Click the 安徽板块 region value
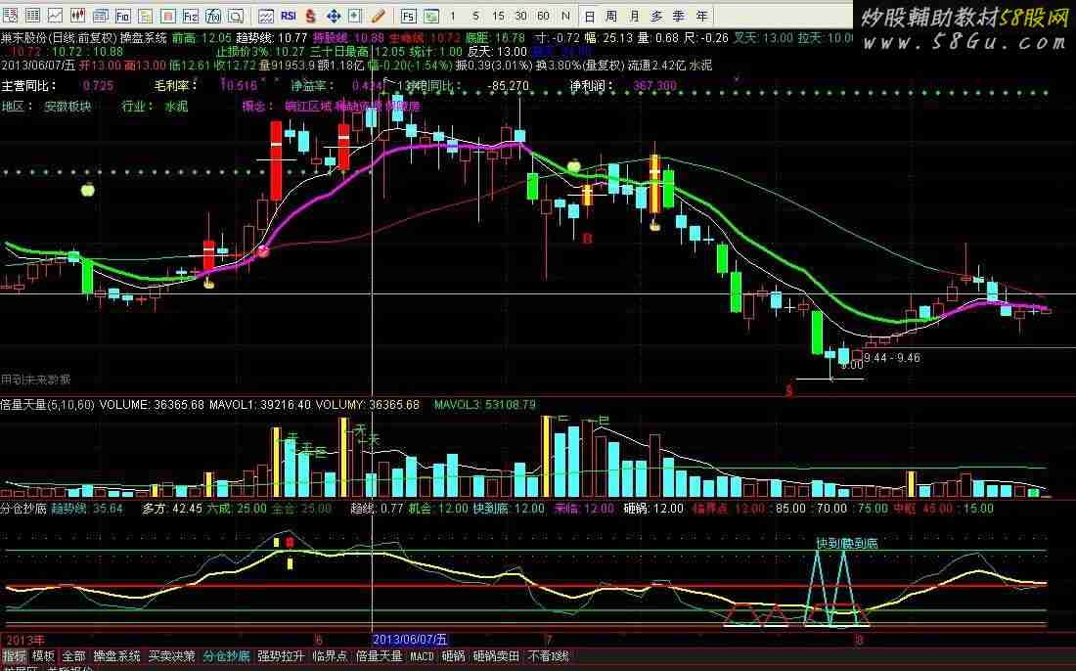This screenshot has height=671, width=1076. click(67, 107)
